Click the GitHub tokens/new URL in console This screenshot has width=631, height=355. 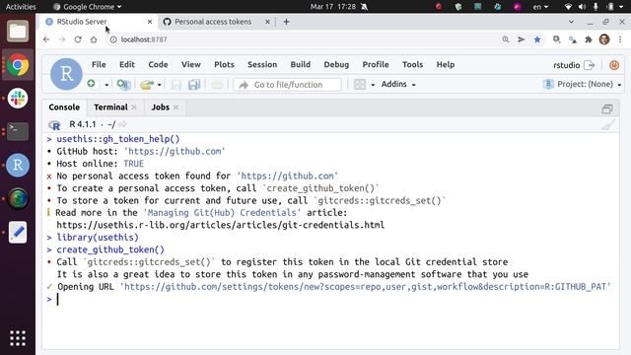coord(366,287)
